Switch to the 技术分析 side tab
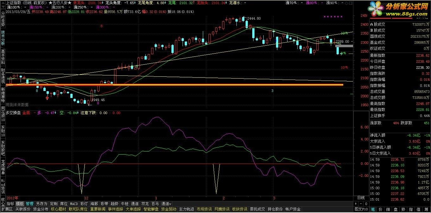Image resolution: width=431 pixels, height=213 pixels. 3,38
